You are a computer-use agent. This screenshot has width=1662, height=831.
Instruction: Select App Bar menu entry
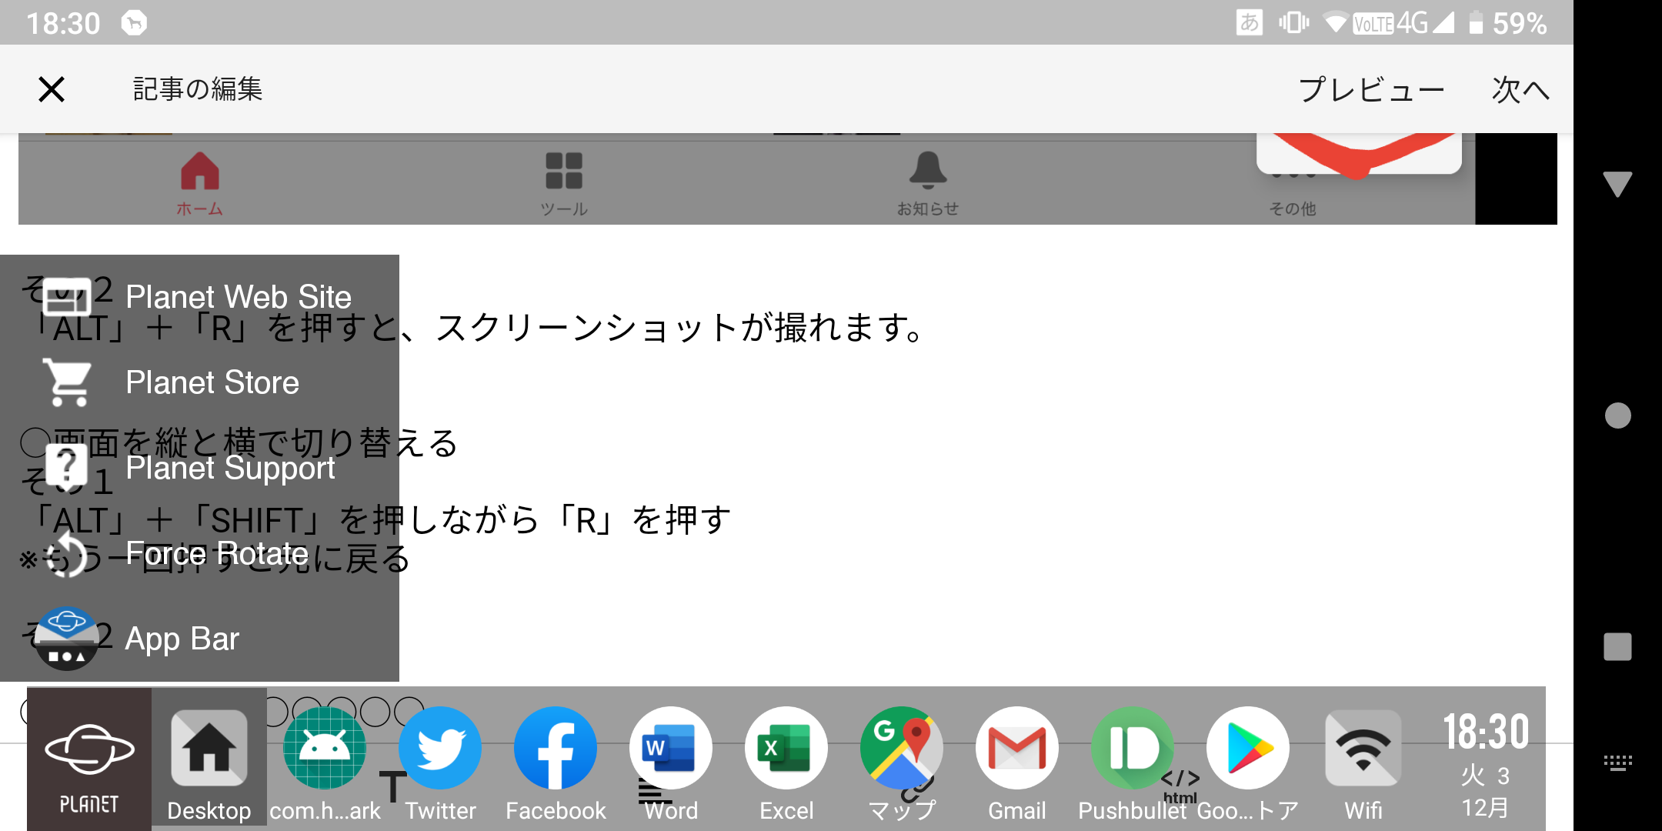point(199,639)
